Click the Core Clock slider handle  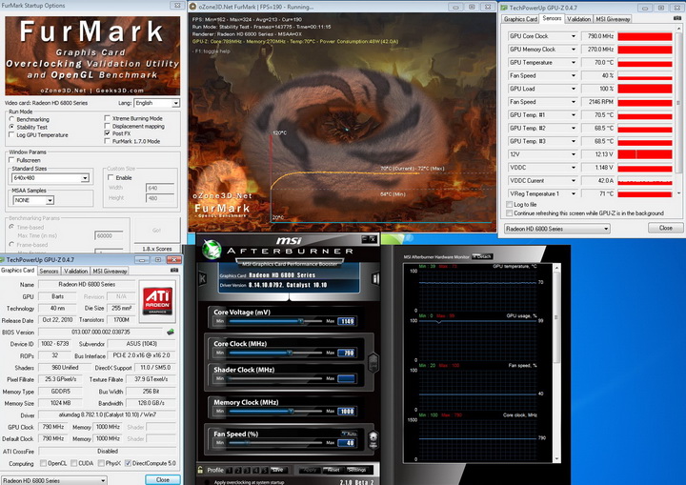(290, 353)
